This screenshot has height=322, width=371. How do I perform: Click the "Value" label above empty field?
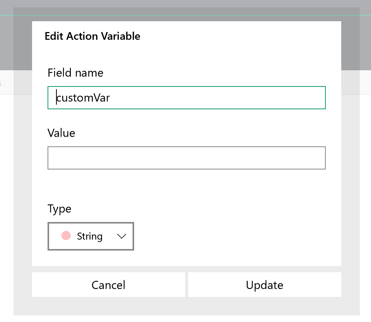pos(61,133)
